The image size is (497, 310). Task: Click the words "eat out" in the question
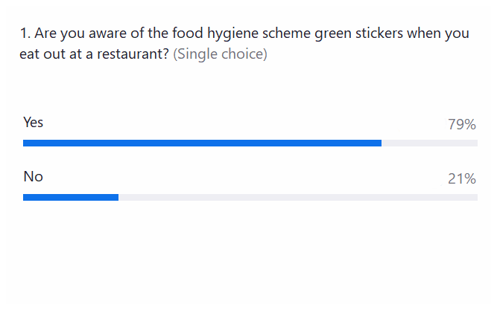[44, 54]
